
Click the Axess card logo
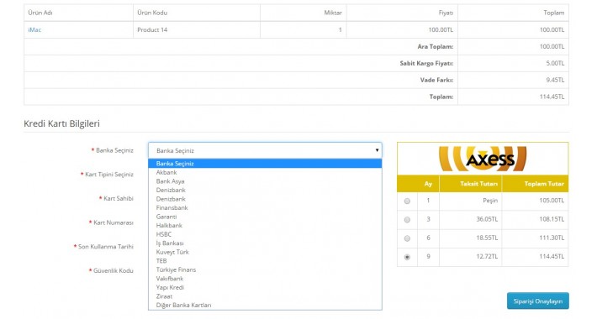(483, 159)
